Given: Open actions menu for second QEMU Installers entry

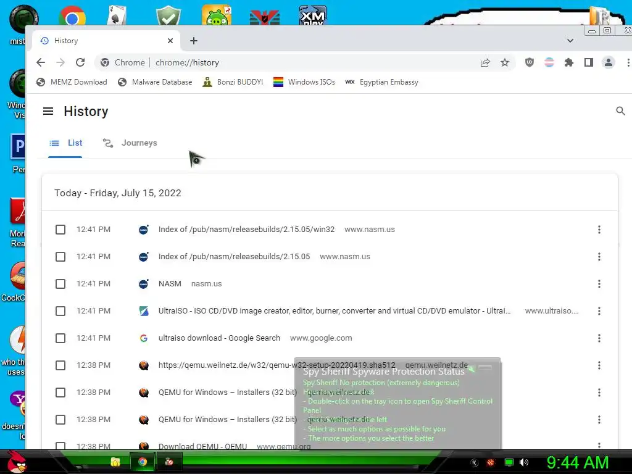Looking at the screenshot, I should point(599,420).
